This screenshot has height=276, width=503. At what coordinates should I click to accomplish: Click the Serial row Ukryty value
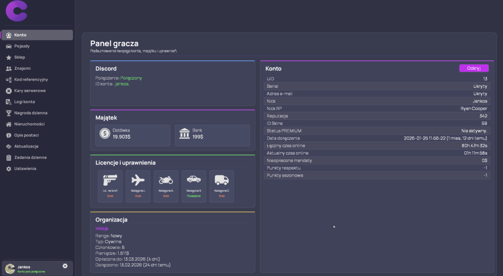point(480,86)
